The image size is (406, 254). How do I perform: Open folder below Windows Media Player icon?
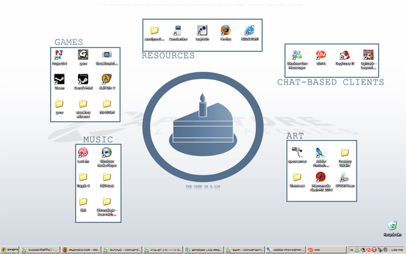point(107,177)
